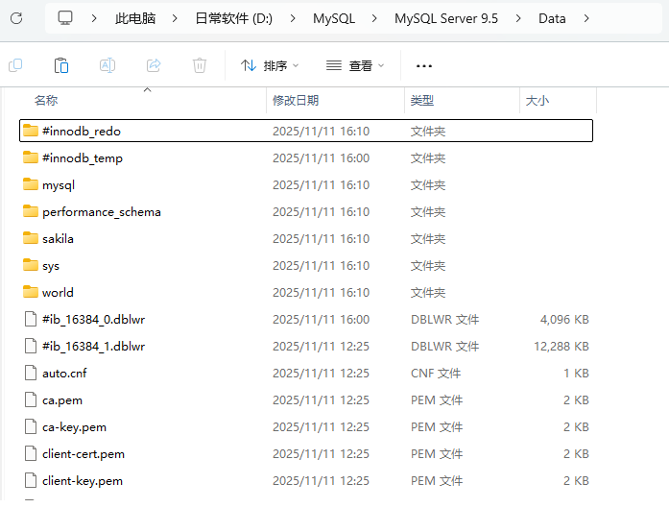Click the CNF 文件 type cell
669x508 pixels.
pos(436,374)
